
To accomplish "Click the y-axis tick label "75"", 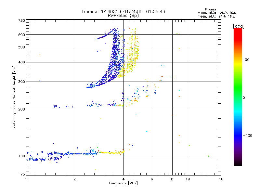I will (x=23, y=174).
